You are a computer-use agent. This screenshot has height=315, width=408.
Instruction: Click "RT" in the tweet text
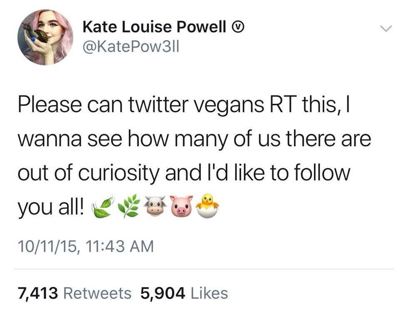[x=276, y=105]
